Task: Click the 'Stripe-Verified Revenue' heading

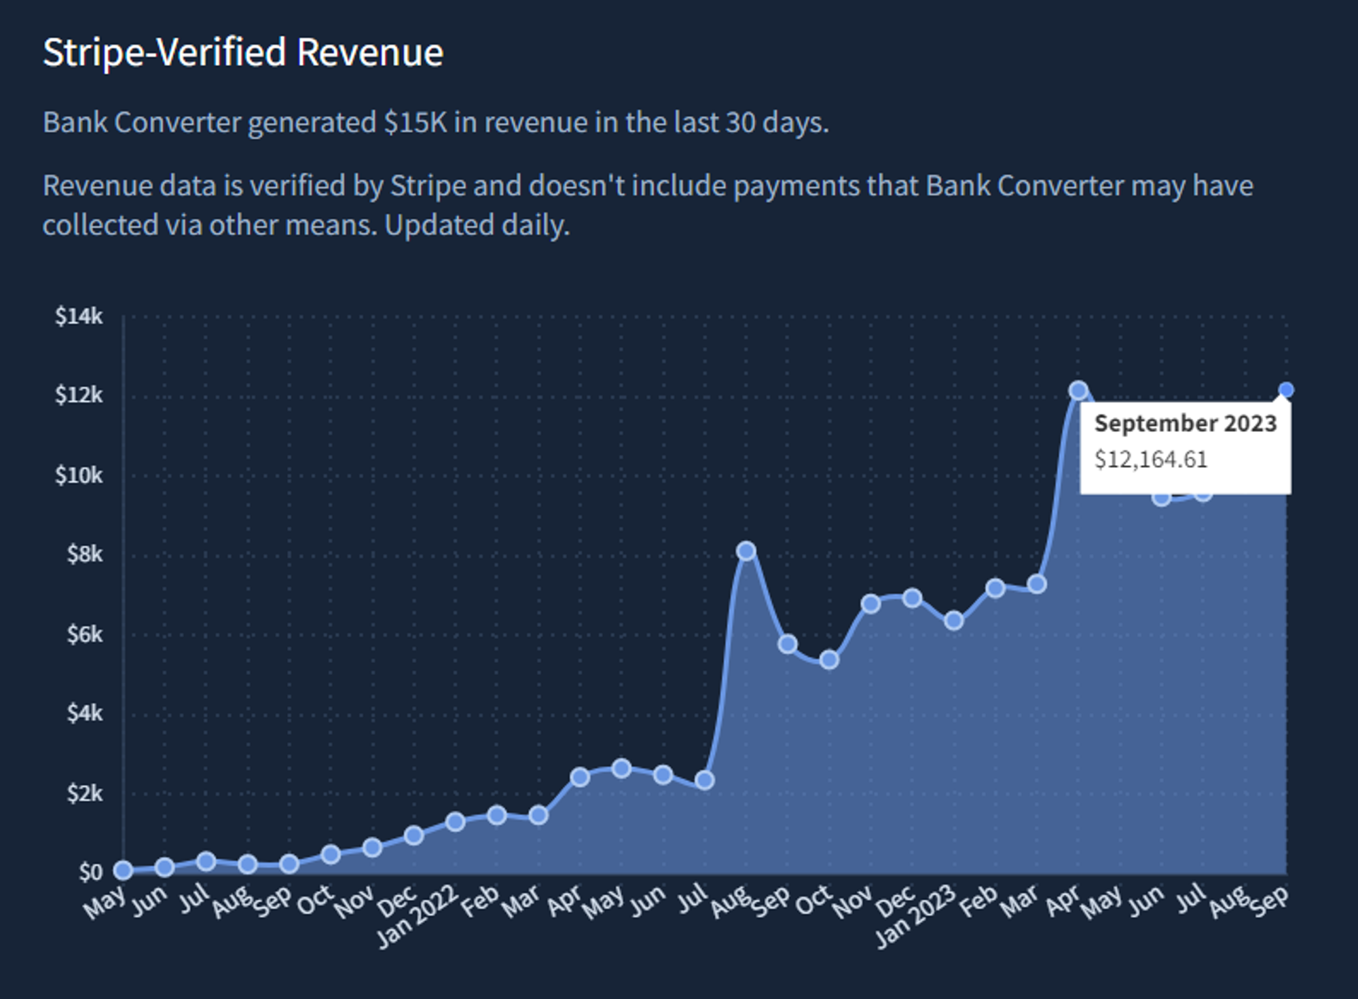Action: tap(243, 52)
